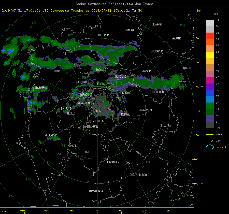Screen dimensions: 229x214
Task: Click the RAICHUR city label
Action: (187, 68)
